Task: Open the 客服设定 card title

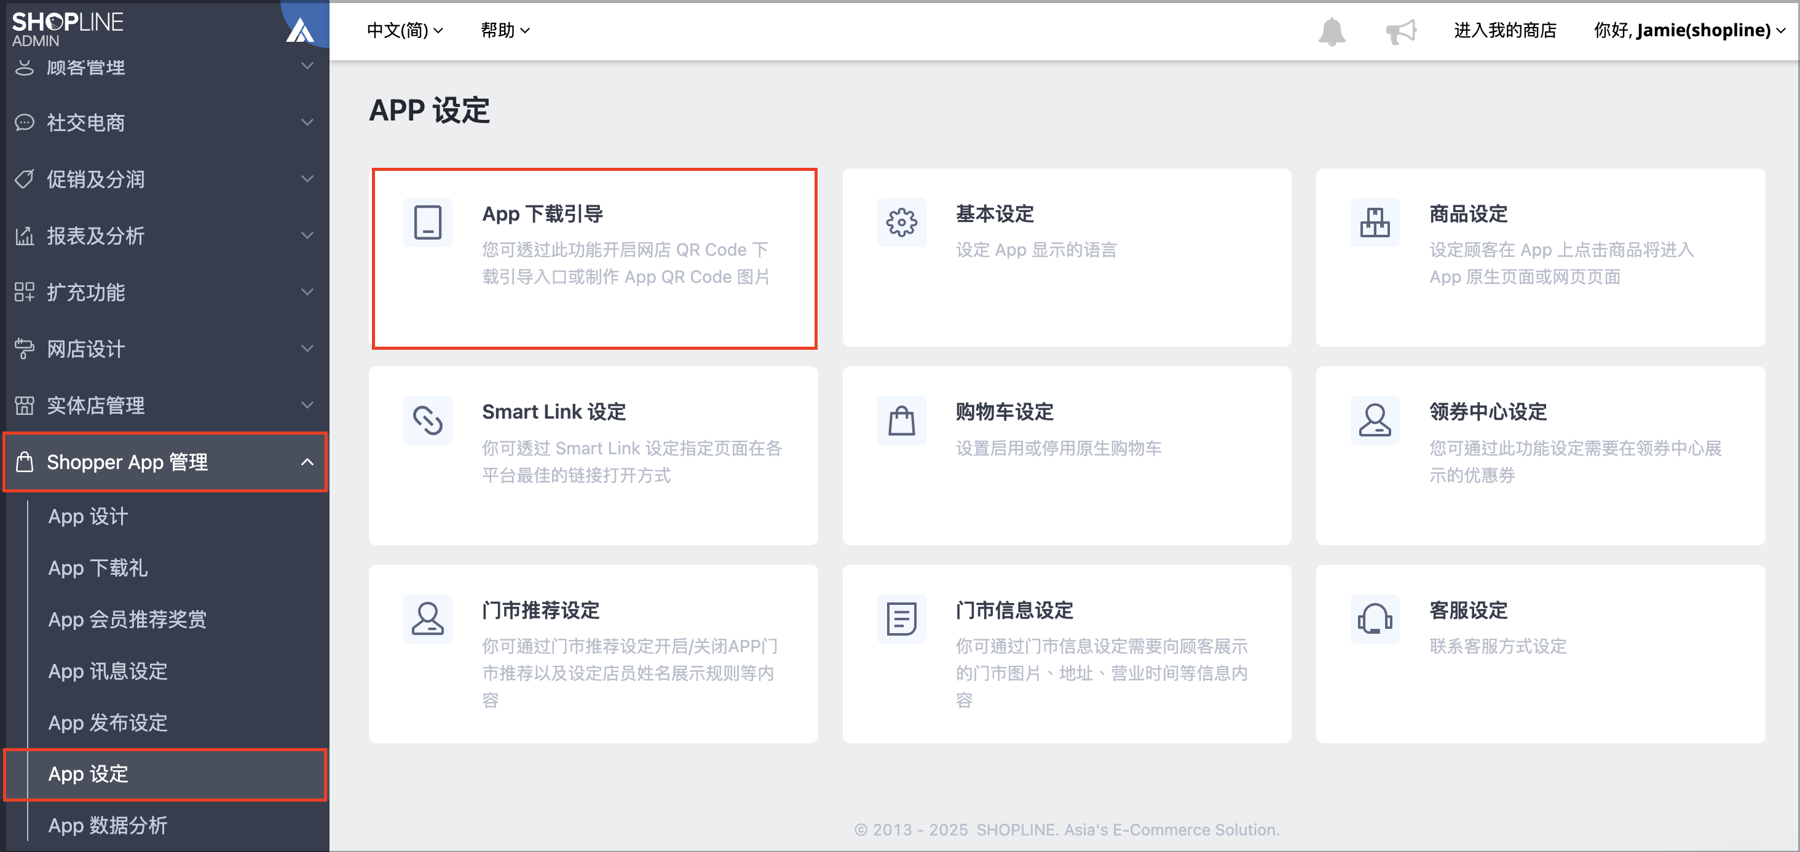Action: click(1469, 611)
